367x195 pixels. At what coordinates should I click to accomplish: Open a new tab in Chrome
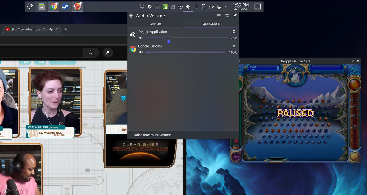tap(65, 29)
